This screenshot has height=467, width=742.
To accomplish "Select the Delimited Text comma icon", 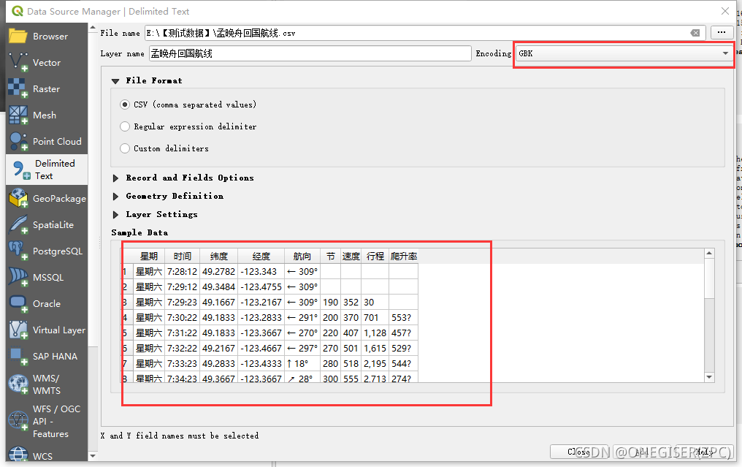I will 20,170.
